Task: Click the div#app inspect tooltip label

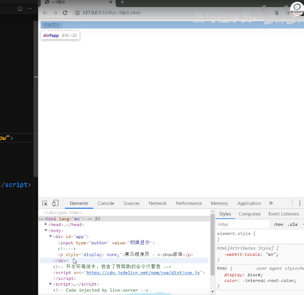Action: pos(60,36)
